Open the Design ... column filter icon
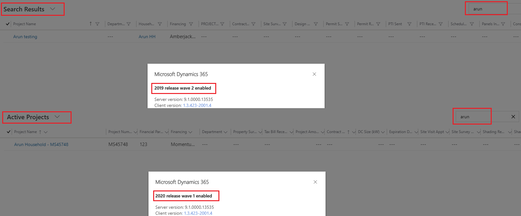 pos(316,24)
